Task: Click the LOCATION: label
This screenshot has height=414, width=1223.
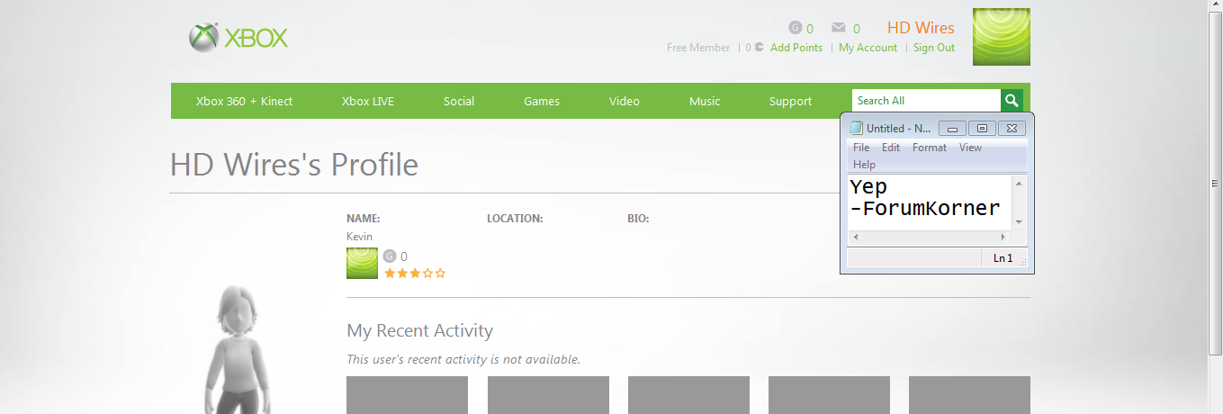Action: click(515, 219)
